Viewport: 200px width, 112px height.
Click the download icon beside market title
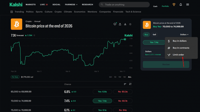click(x=125, y=24)
